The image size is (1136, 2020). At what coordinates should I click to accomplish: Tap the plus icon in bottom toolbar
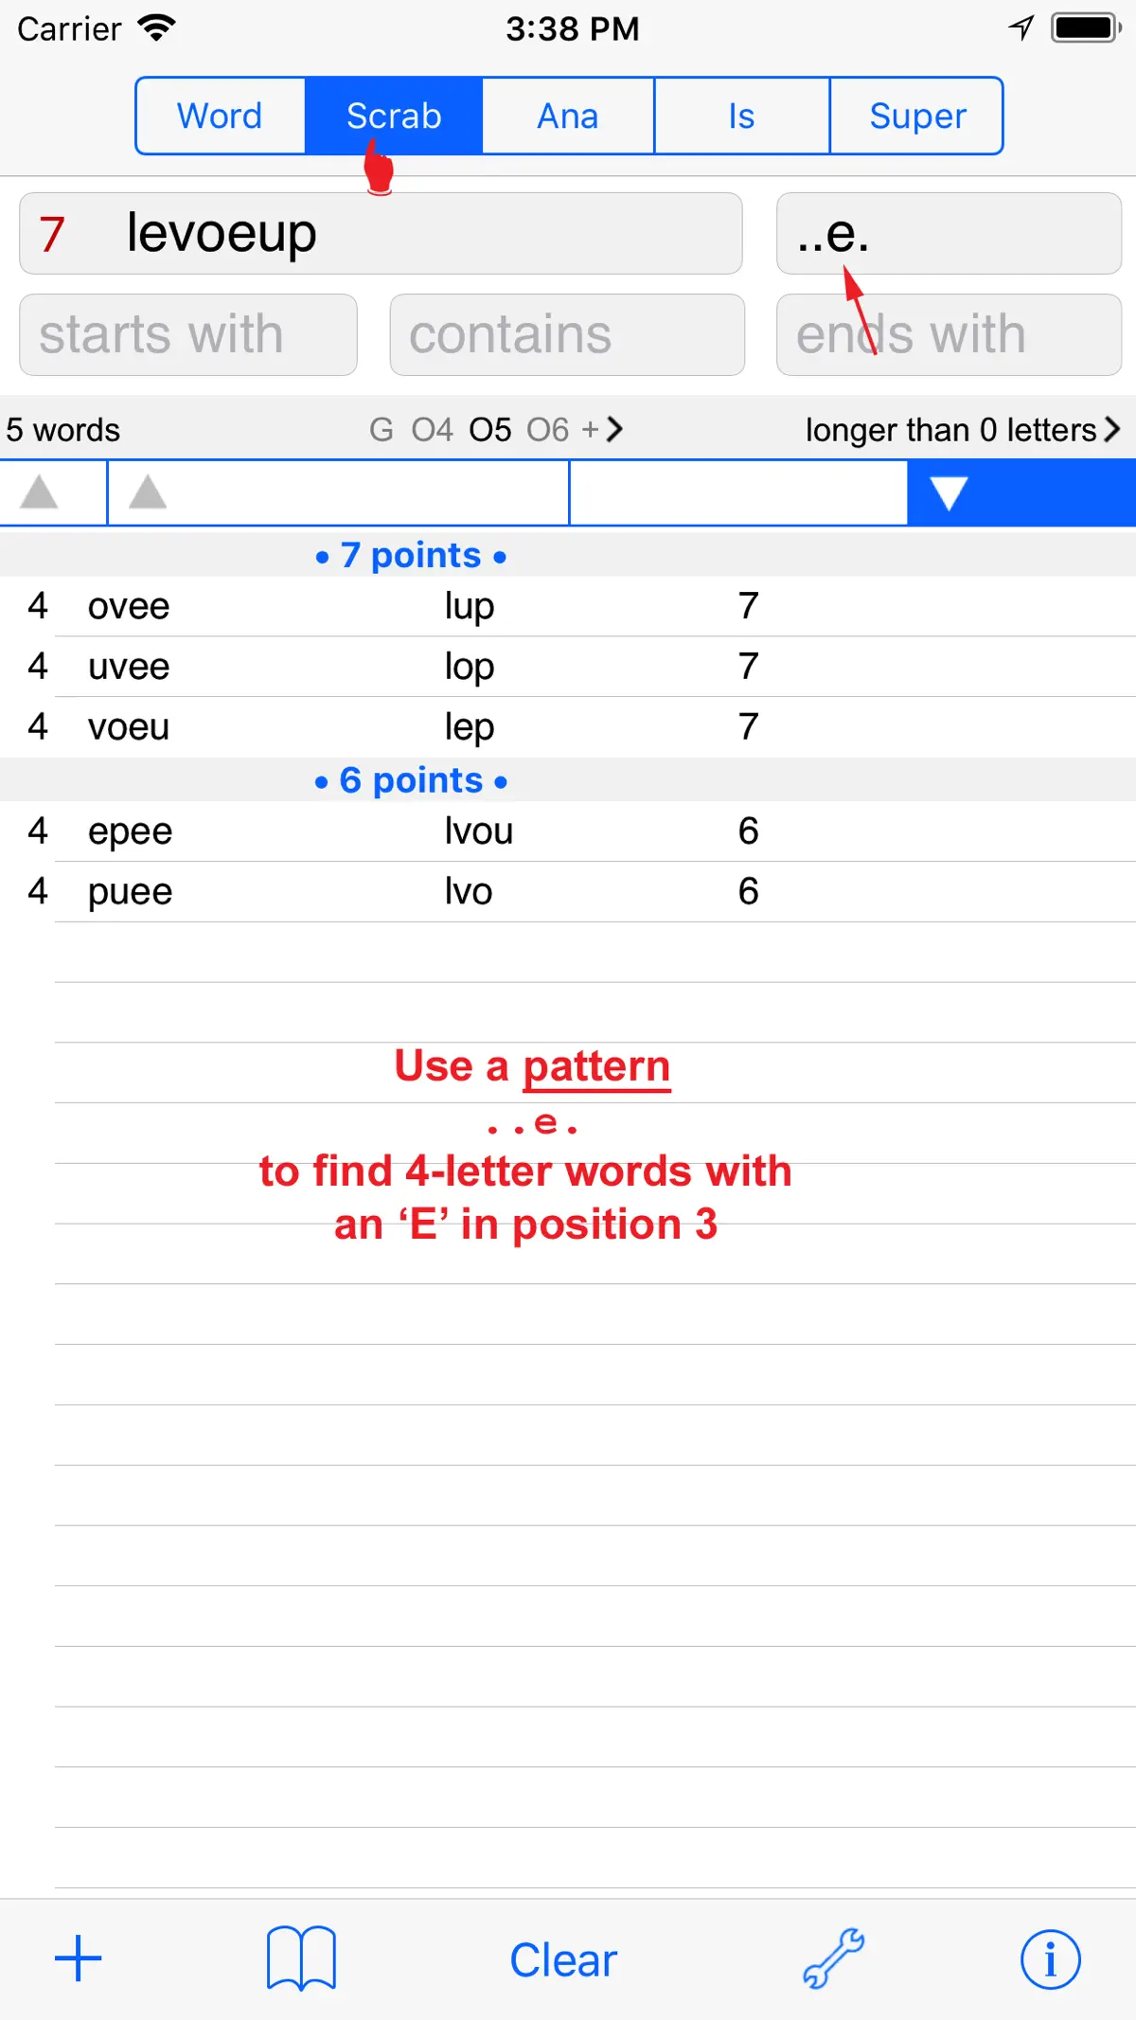[x=78, y=1959]
